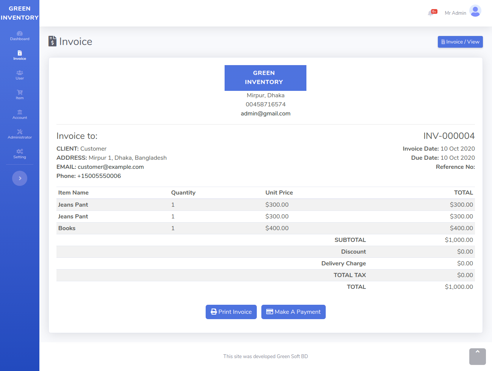Open the Administrator tools icon
This screenshot has height=371, width=492.
[x=20, y=132]
